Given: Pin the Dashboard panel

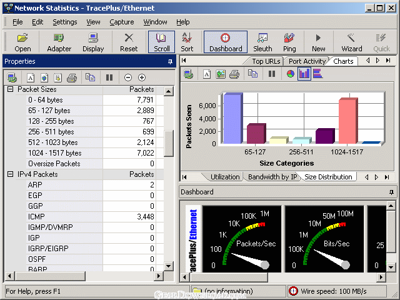Looking at the screenshot, I should coord(391,192).
